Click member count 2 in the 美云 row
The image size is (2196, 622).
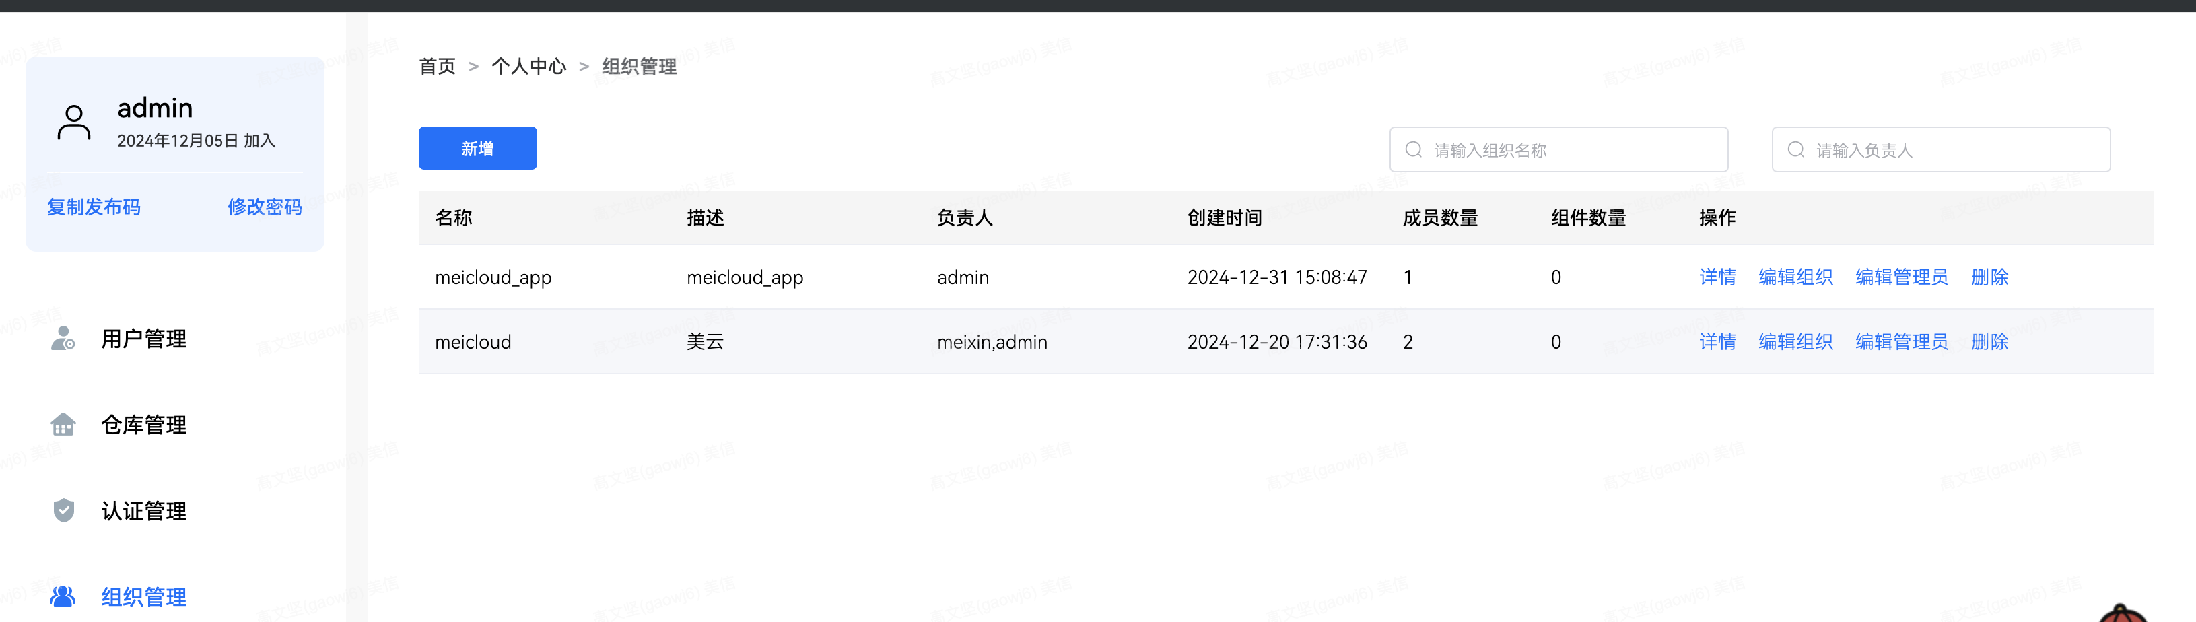pyautogui.click(x=1408, y=342)
